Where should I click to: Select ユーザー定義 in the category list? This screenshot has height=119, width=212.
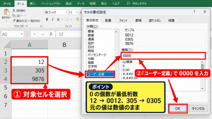coord(100,74)
